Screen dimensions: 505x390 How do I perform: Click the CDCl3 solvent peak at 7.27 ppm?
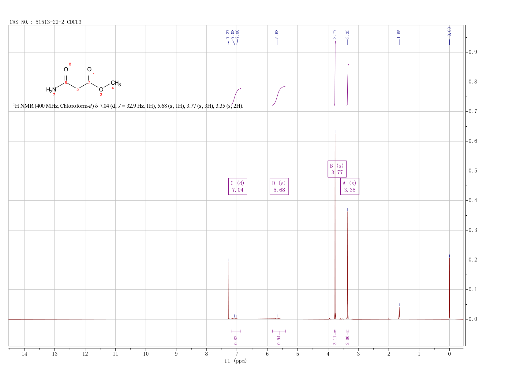pyautogui.click(x=229, y=291)
